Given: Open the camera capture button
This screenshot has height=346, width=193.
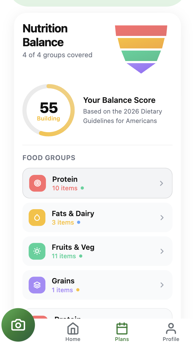Looking at the screenshot, I should click(18, 325).
